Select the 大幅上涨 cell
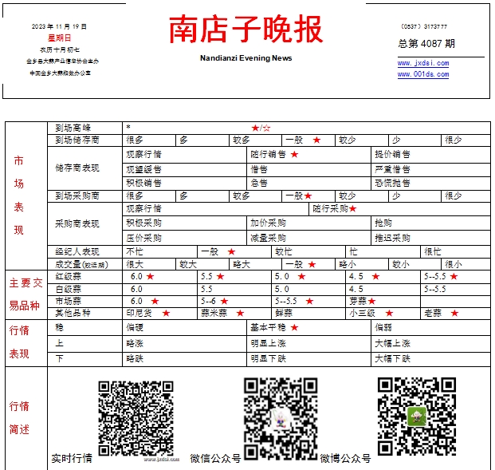Screen dimensions: 495x470 [x=430, y=344]
